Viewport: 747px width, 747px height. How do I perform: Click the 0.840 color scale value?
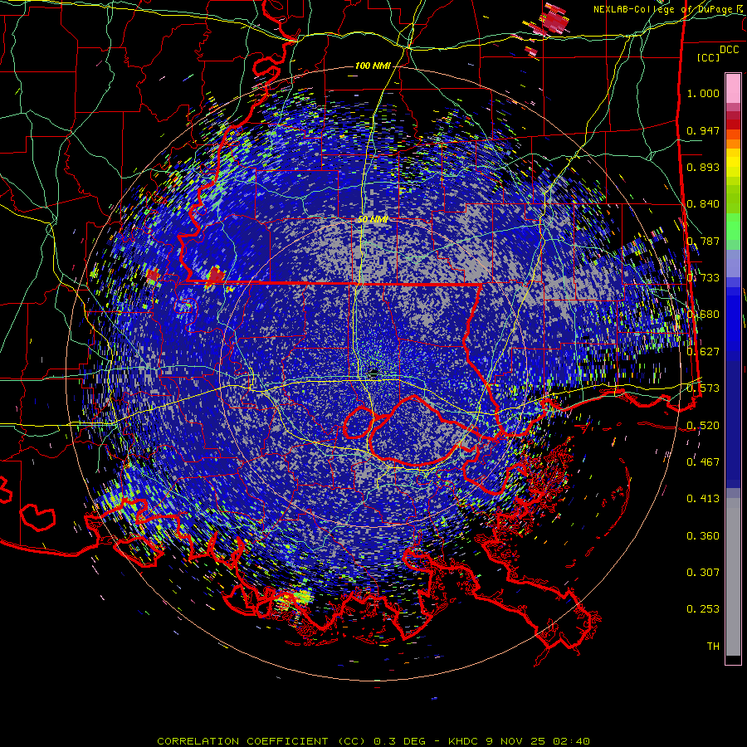pos(703,204)
